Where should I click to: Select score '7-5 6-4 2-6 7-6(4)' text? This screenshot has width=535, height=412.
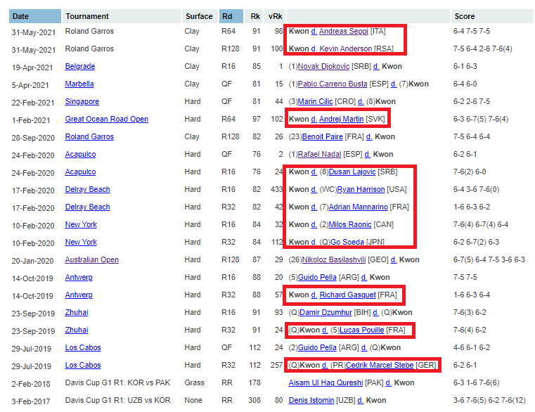tap(482, 49)
